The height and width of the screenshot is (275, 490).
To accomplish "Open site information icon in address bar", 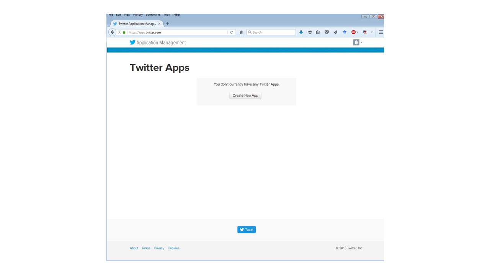I will [119, 32].
